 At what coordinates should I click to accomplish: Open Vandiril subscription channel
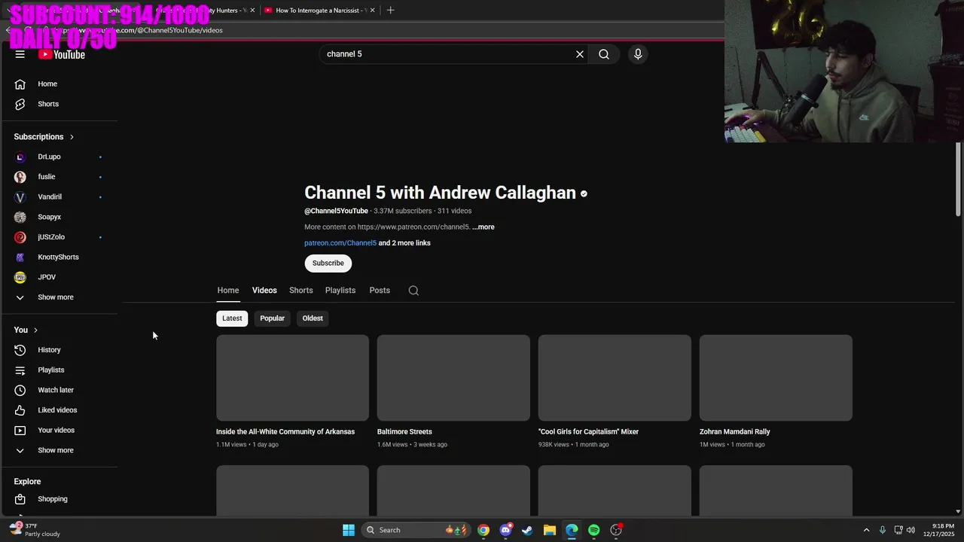(59, 196)
